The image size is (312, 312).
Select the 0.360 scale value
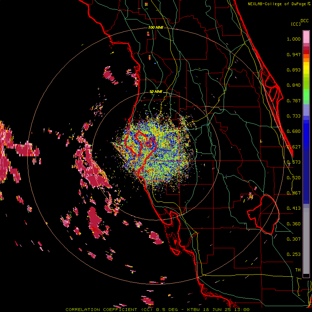click(x=294, y=224)
